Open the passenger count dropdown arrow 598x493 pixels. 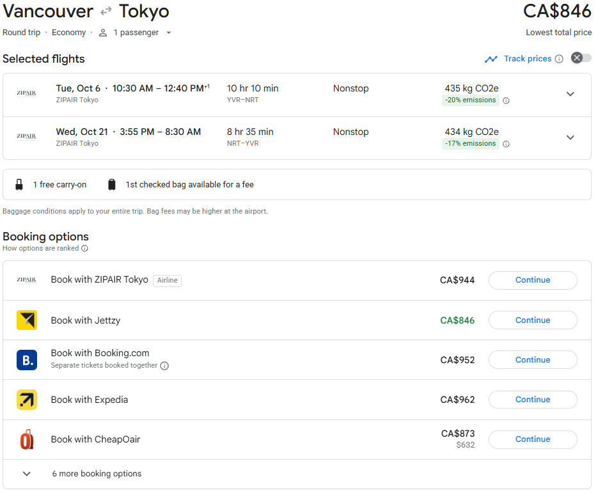pyautogui.click(x=169, y=33)
